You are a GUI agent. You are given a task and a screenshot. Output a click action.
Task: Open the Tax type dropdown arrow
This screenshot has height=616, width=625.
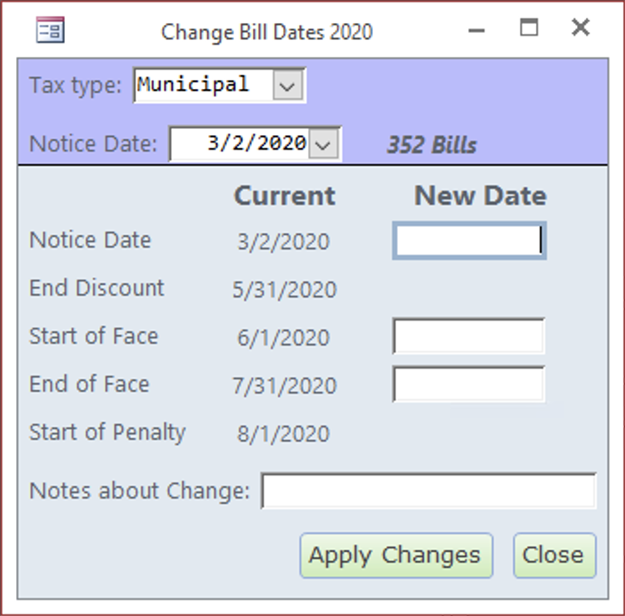288,85
